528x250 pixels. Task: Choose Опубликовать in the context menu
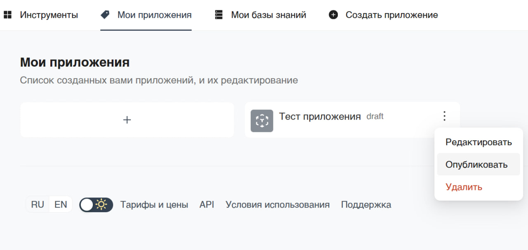click(x=476, y=165)
